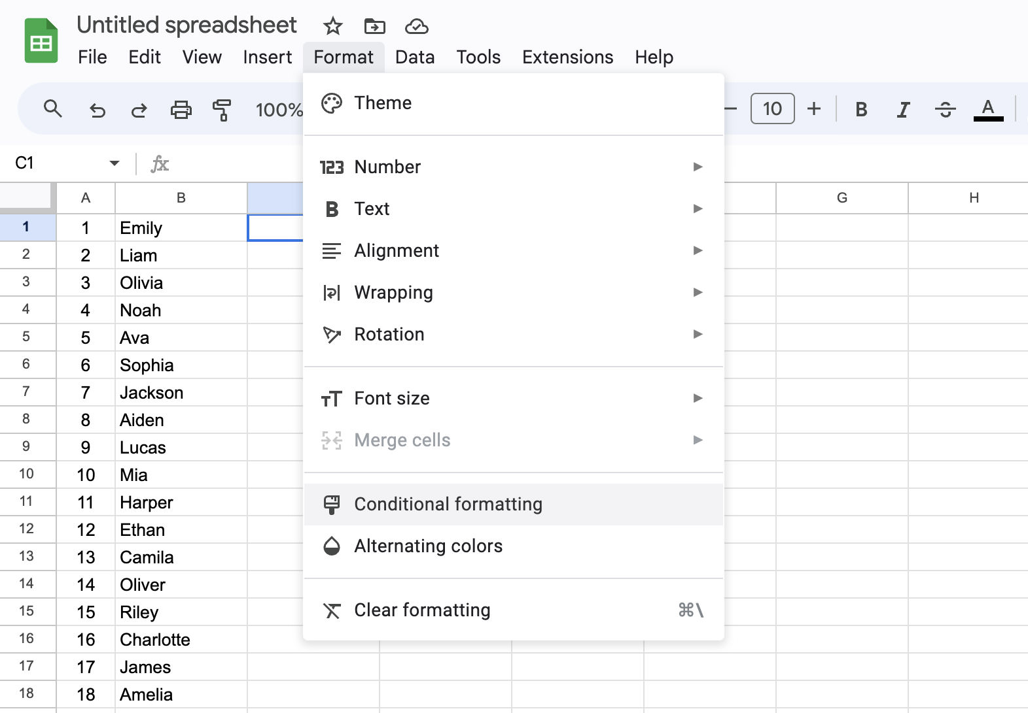Open the text color picker
This screenshot has width=1028, height=713.
tap(988, 109)
